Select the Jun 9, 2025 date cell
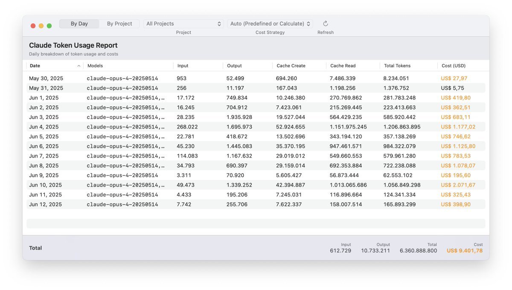 pyautogui.click(x=44, y=175)
